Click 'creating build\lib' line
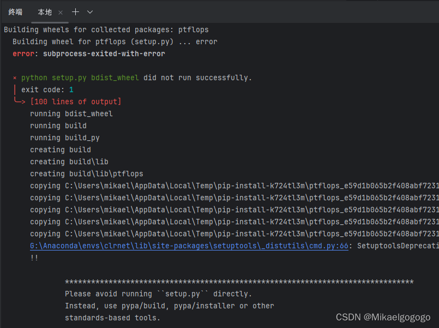439x328 pixels. 69,162
